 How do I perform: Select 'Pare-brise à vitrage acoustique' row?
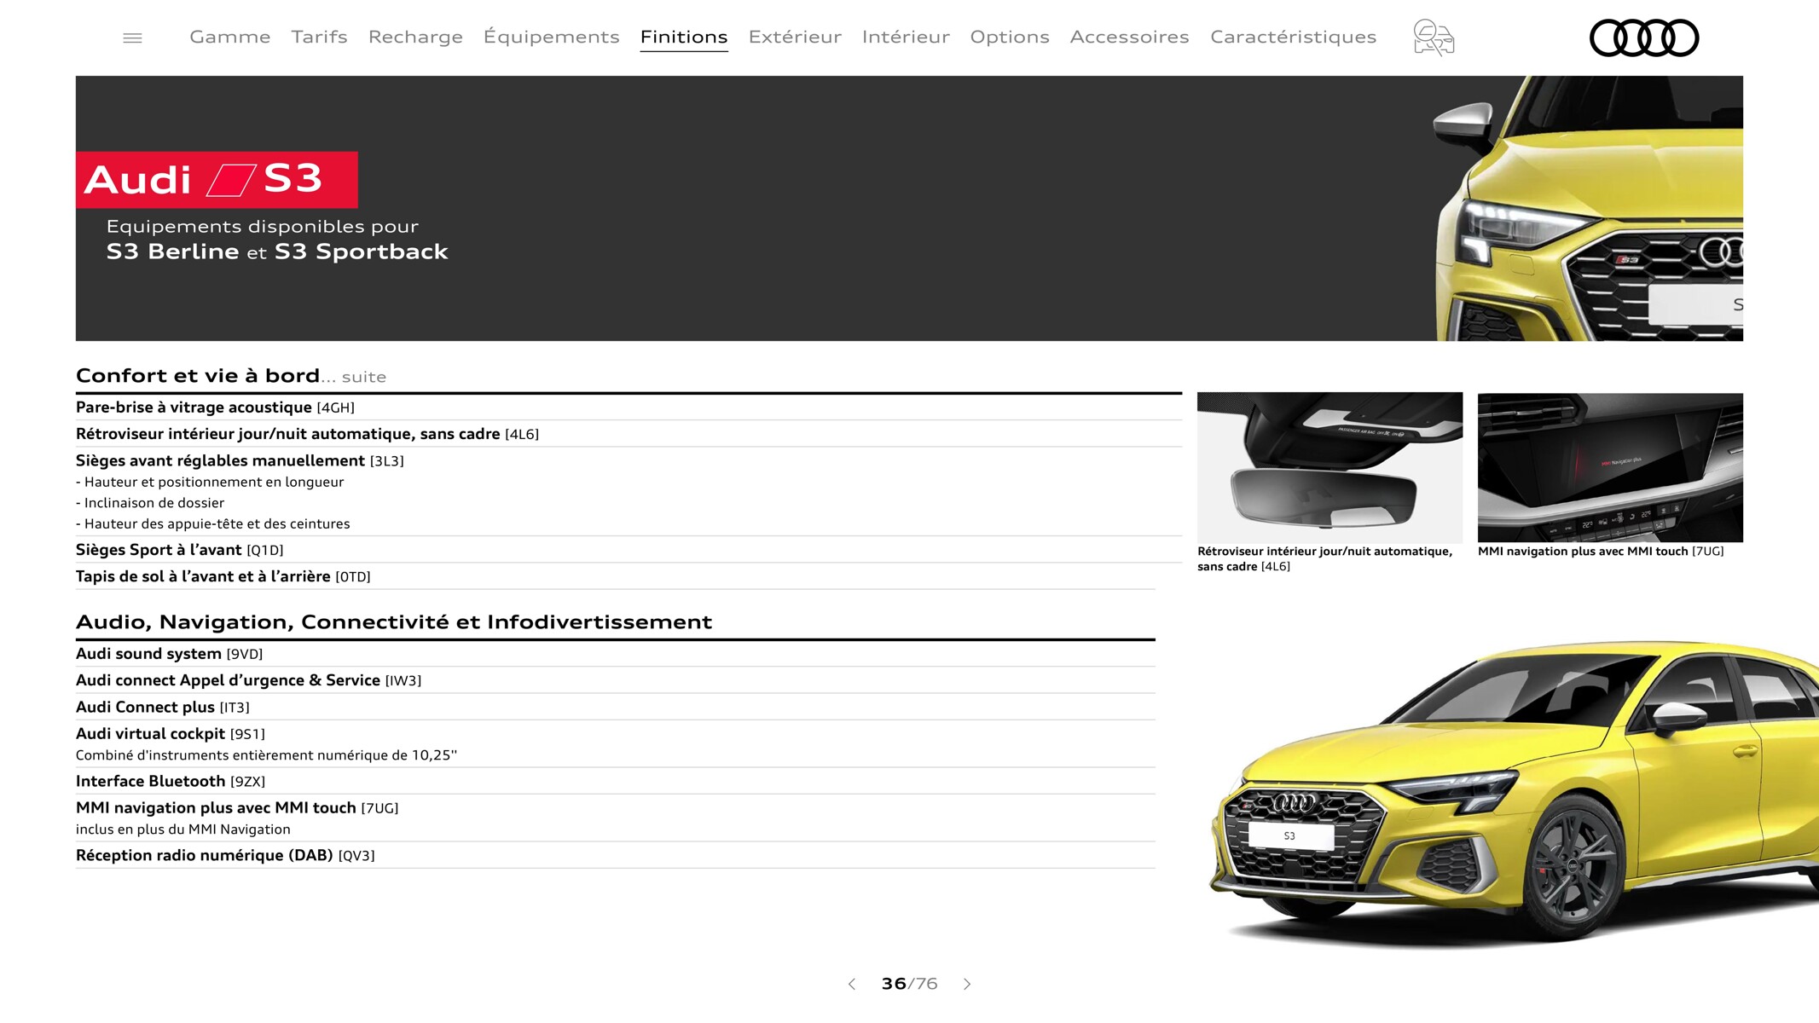[x=629, y=407]
